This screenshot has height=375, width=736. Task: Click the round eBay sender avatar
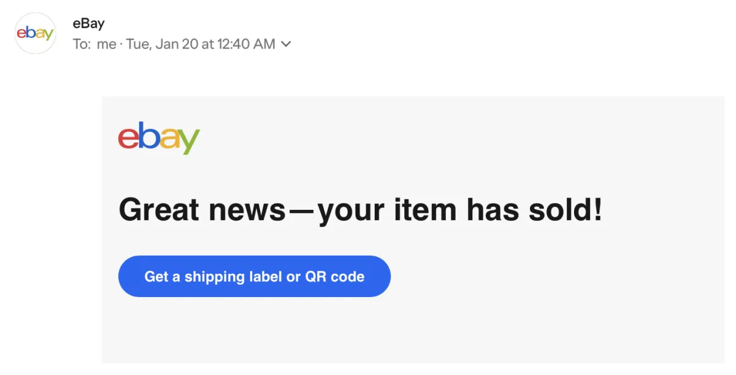coord(35,33)
